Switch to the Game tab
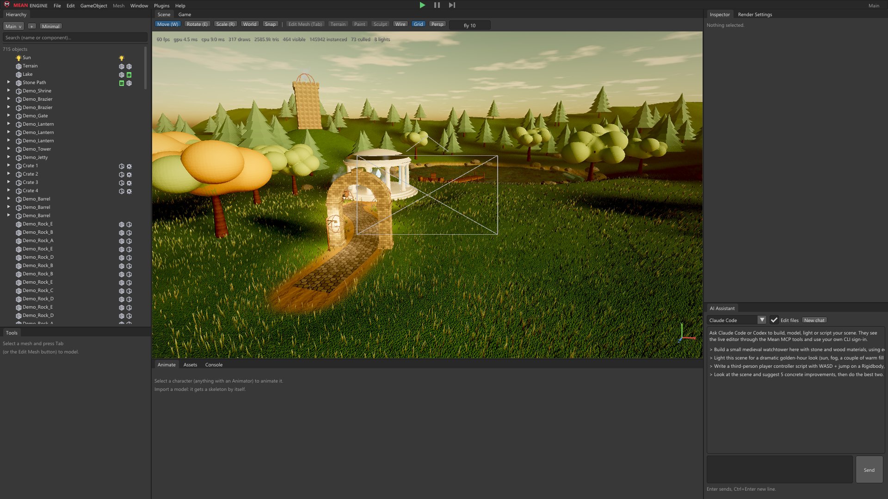The width and height of the screenshot is (888, 499). [x=185, y=14]
